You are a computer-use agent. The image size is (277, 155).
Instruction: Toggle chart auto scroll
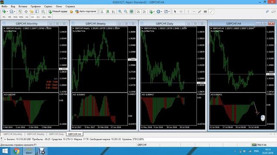click(138, 12)
